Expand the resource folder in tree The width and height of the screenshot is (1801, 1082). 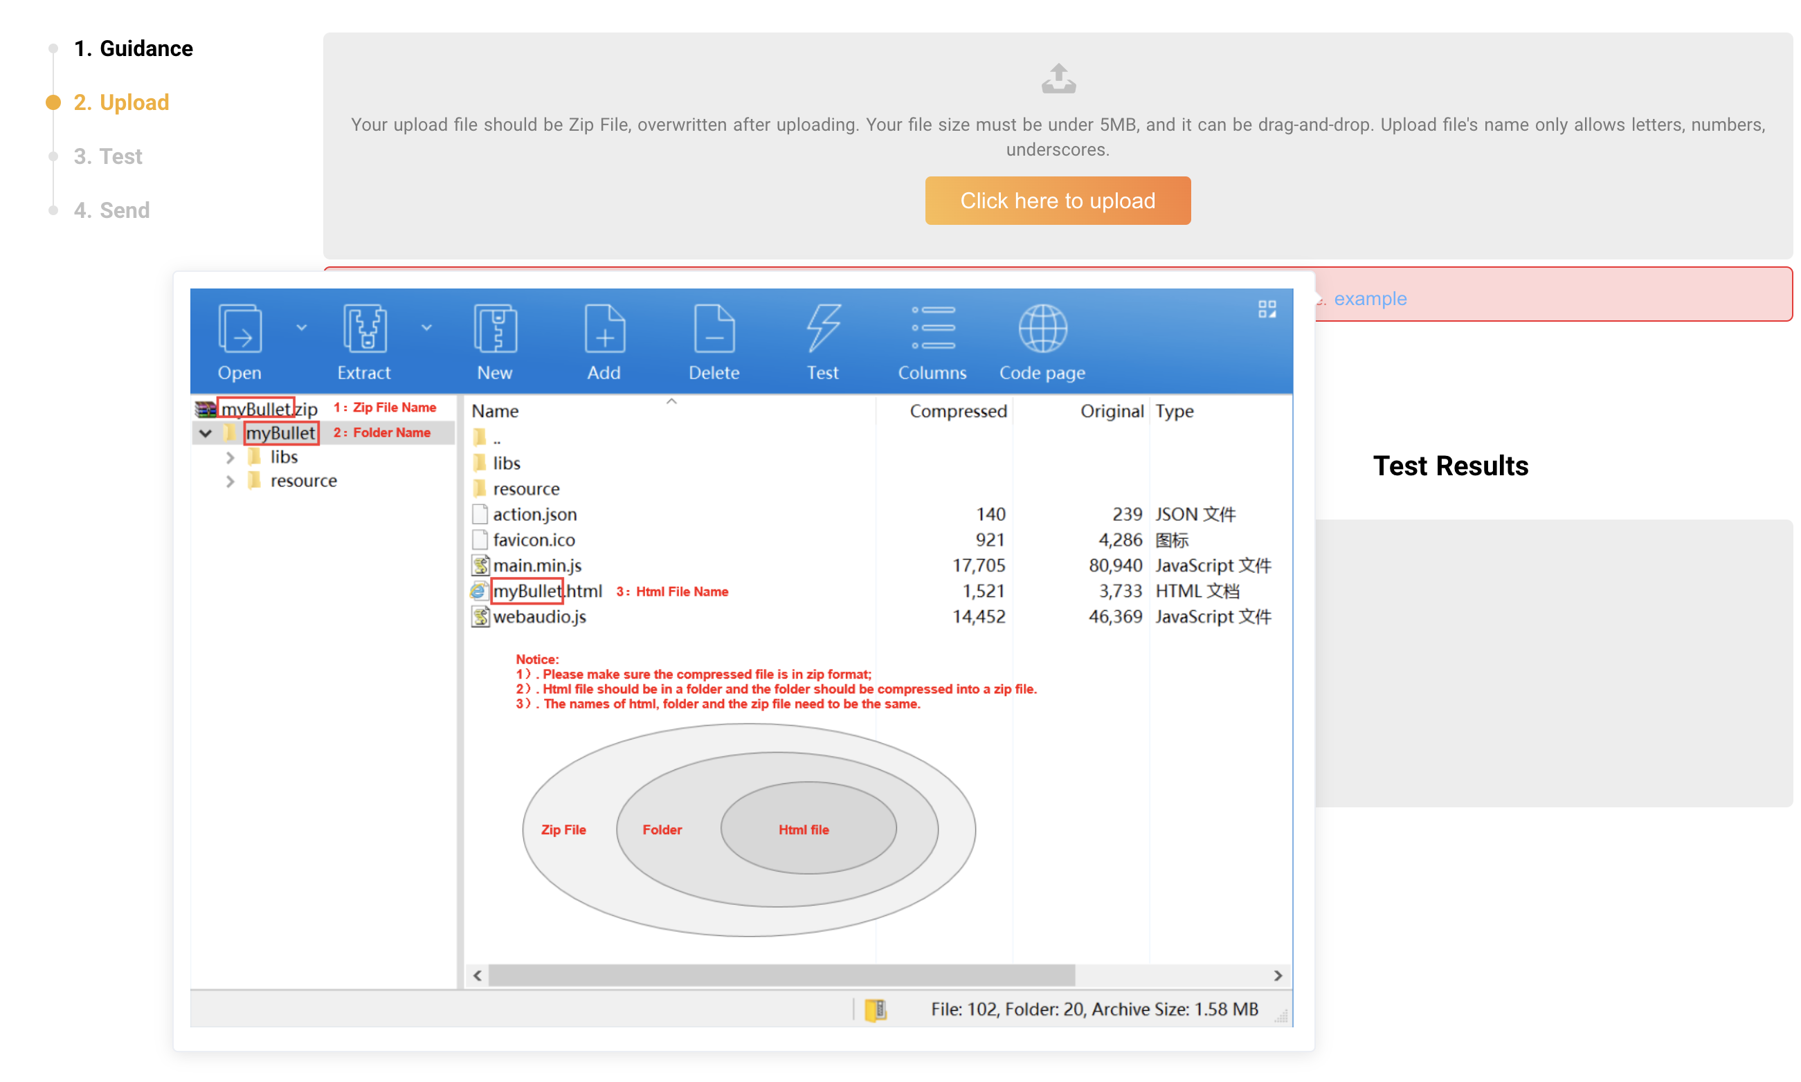(230, 482)
